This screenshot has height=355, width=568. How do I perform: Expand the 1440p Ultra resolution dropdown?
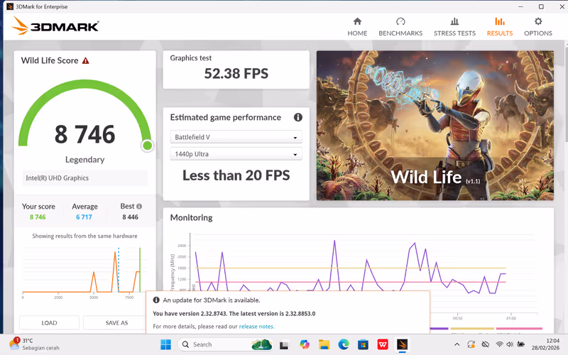(x=236, y=154)
